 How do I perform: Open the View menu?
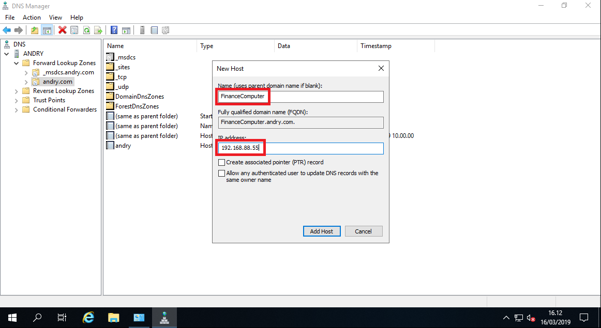coord(55,17)
